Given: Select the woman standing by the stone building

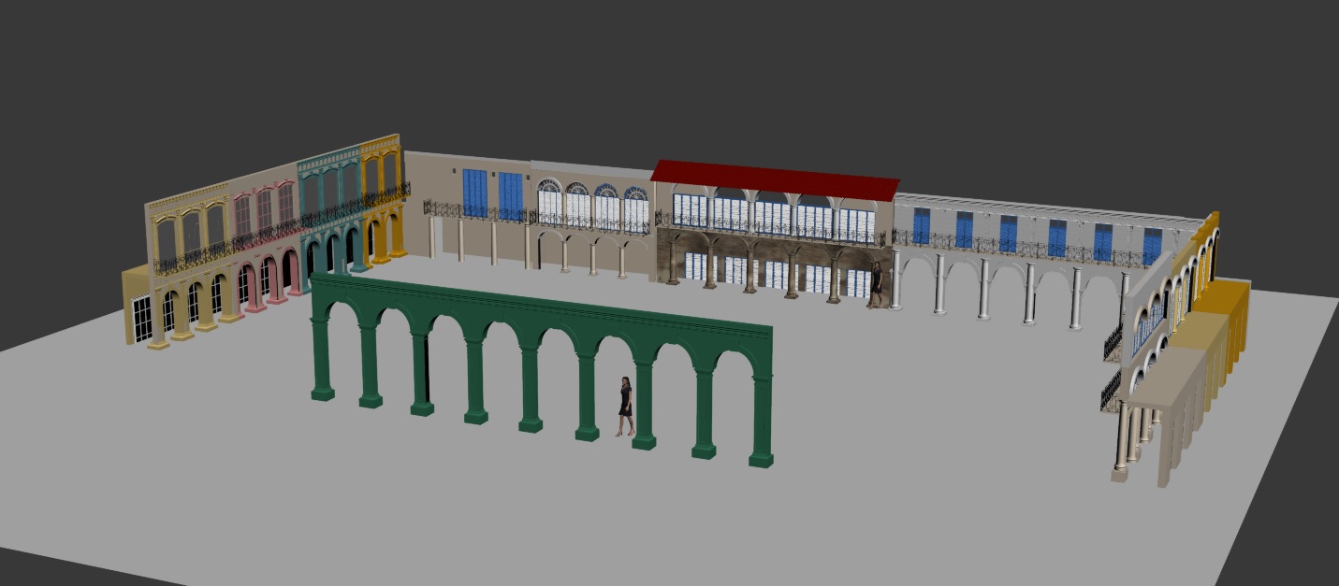Looking at the screenshot, I should [877, 284].
